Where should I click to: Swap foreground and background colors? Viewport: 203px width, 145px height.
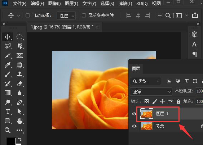20,139
